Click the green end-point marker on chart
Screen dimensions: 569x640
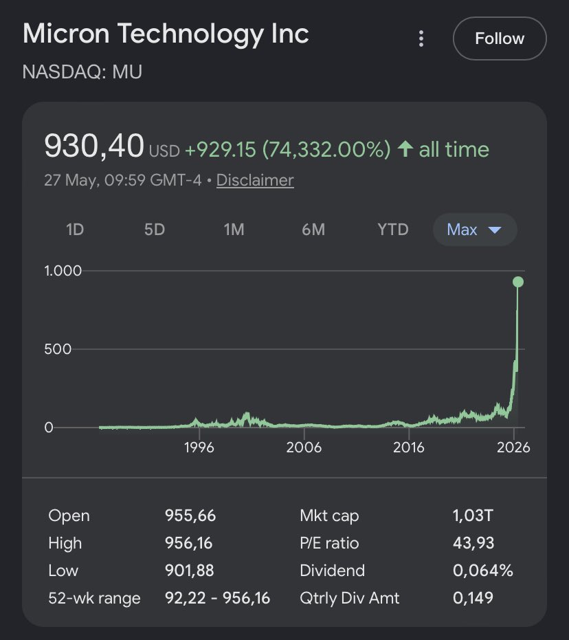[x=518, y=282]
